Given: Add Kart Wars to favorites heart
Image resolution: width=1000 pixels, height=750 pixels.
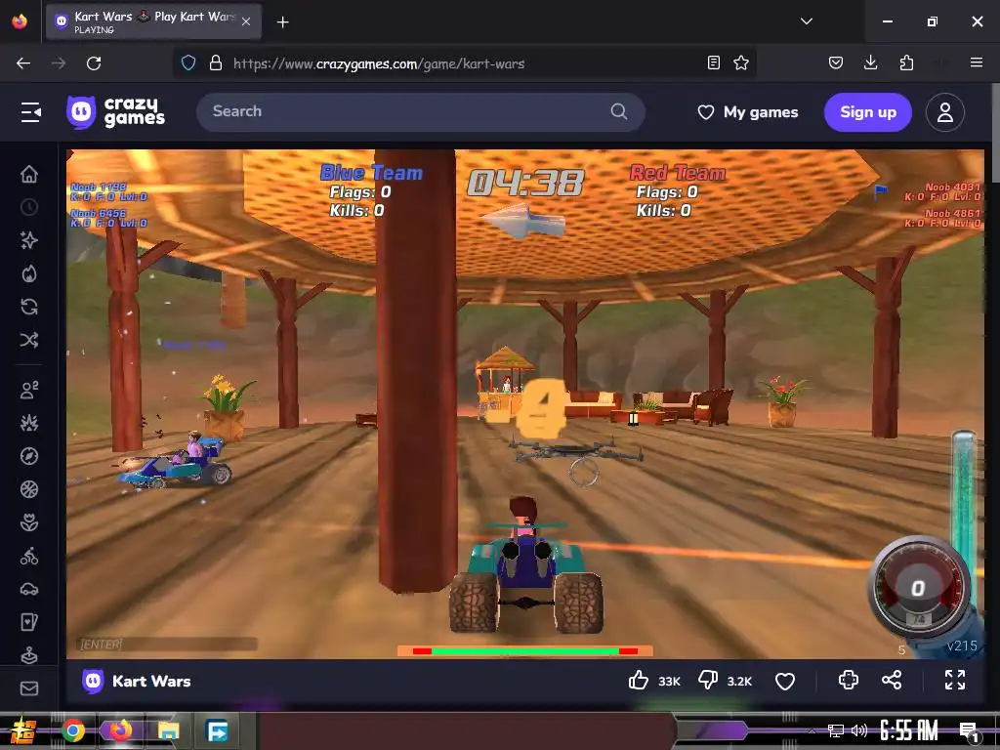Looking at the screenshot, I should 785,681.
